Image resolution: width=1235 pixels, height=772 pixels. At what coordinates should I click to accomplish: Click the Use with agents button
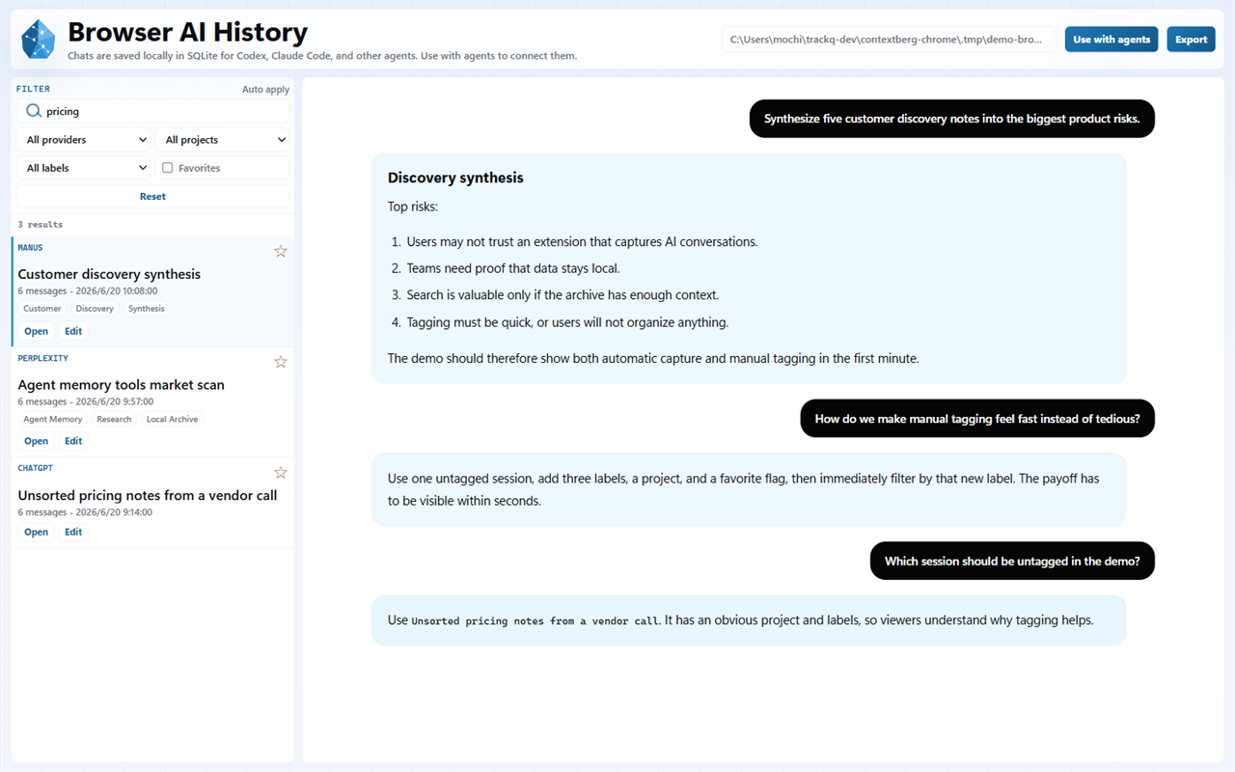point(1111,40)
